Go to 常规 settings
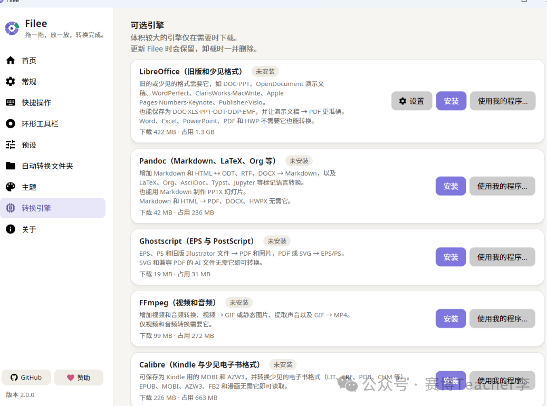 [53, 82]
